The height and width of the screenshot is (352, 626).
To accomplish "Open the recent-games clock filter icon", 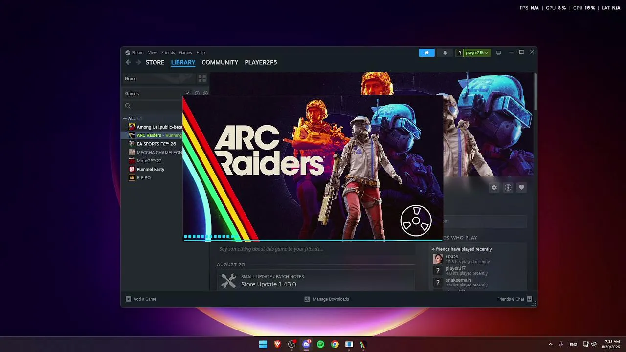I will click(197, 93).
